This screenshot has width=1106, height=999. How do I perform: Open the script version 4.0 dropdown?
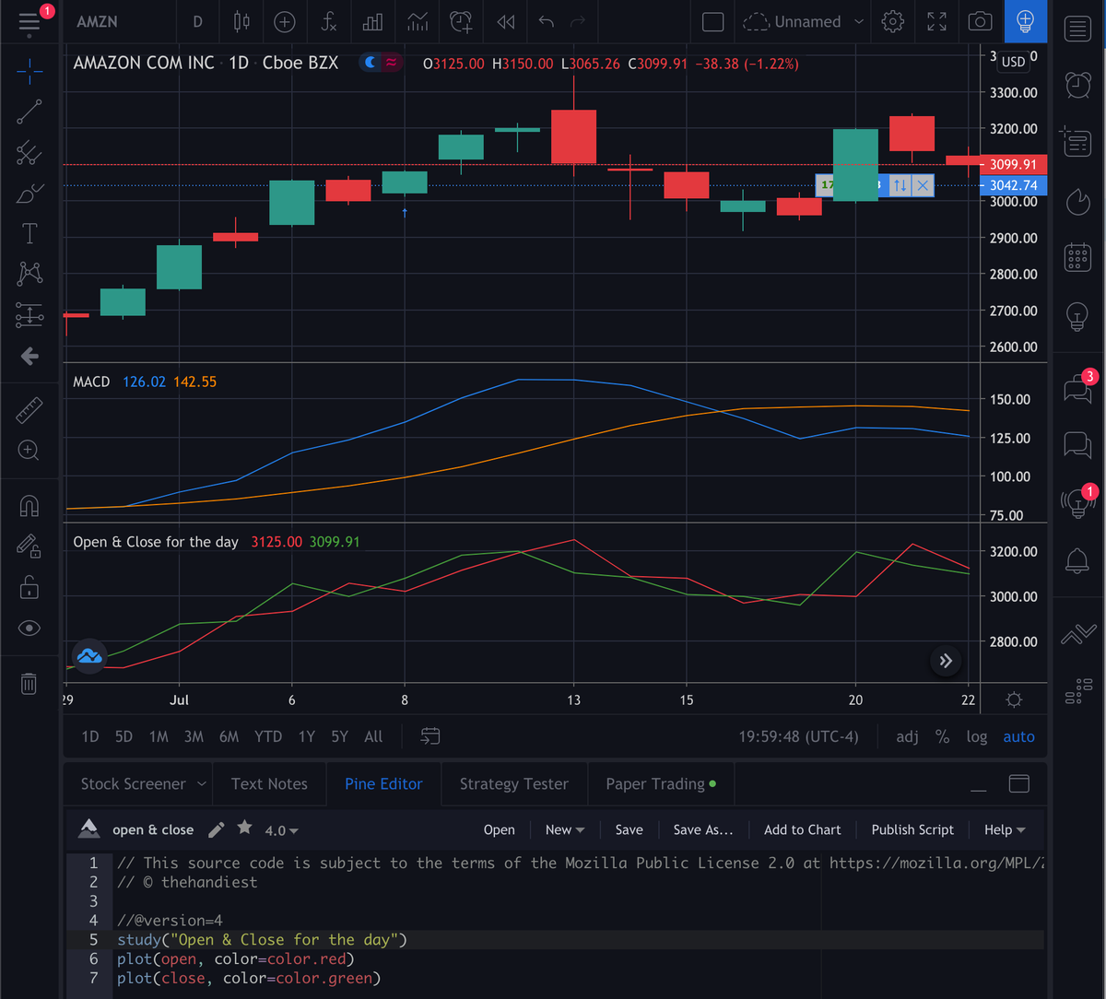[281, 830]
